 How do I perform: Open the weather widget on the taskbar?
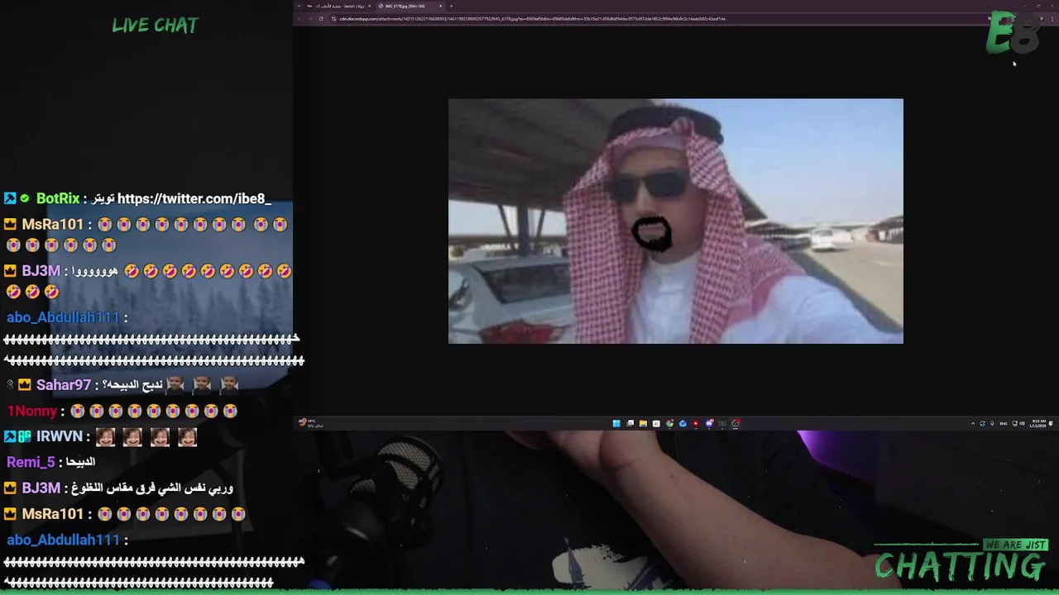point(311,423)
